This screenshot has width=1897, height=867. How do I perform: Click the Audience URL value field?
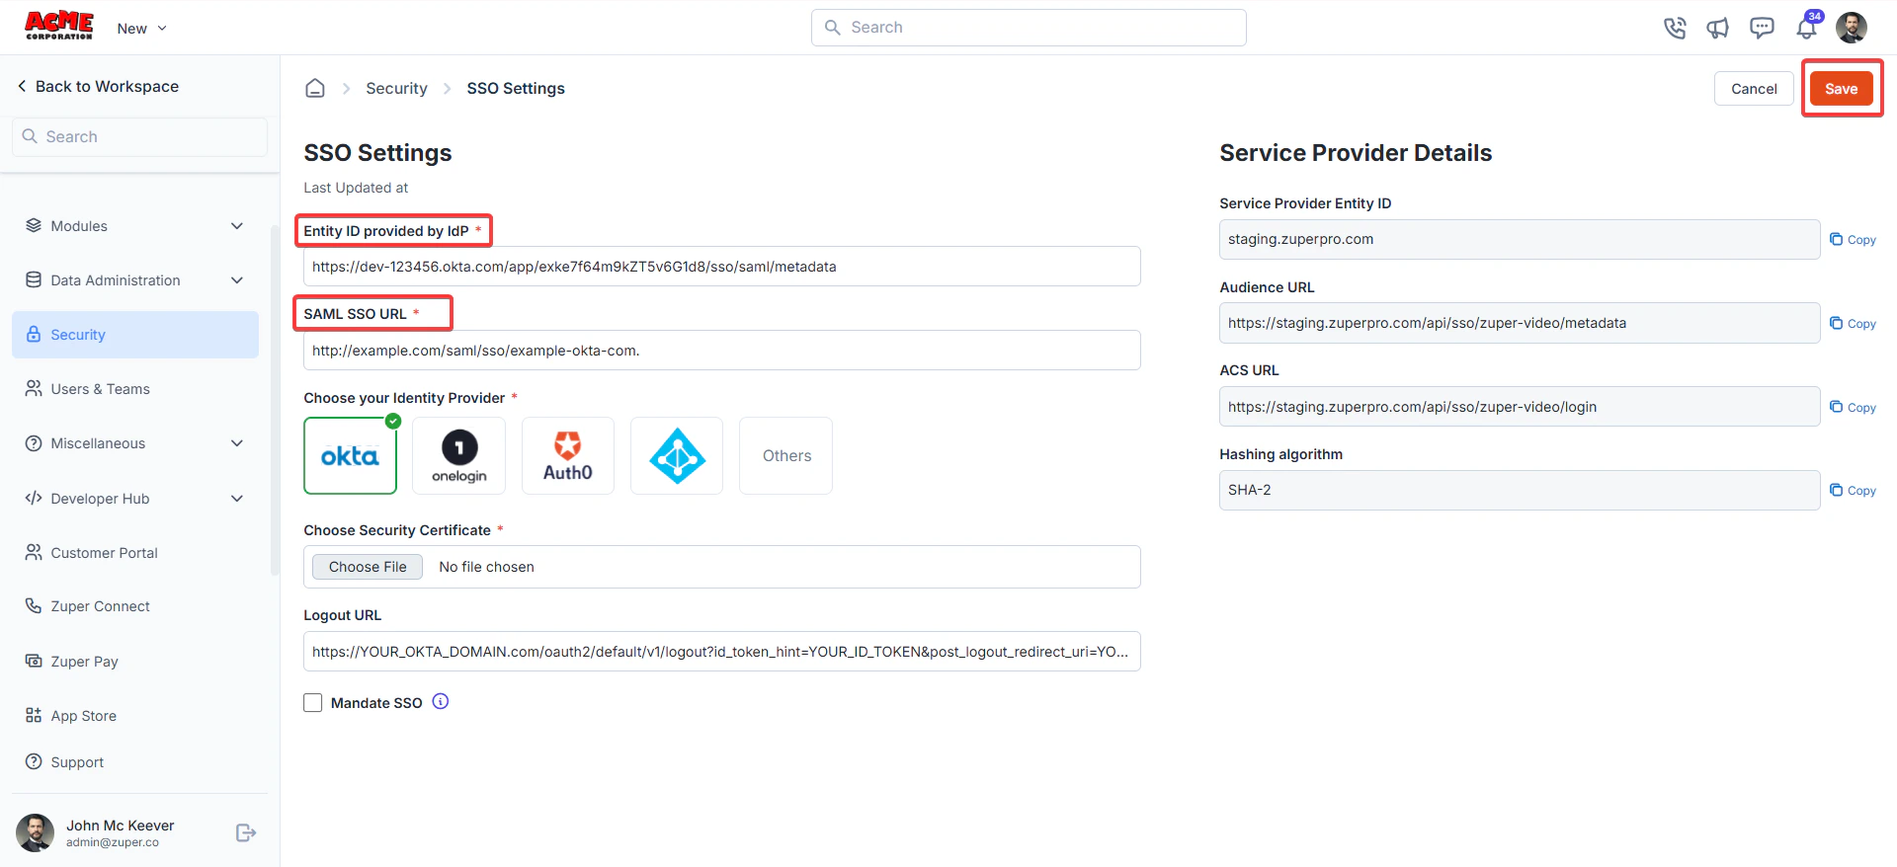click(1520, 323)
